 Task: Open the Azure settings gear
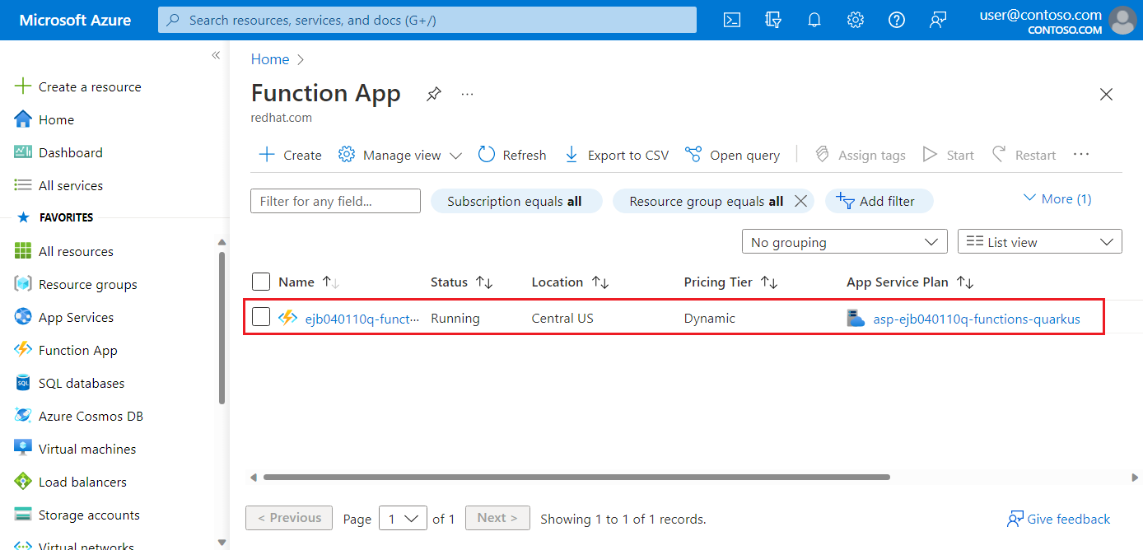(x=855, y=20)
